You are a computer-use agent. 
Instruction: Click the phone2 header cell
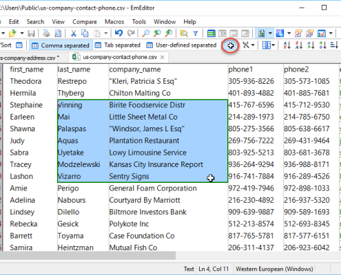[296, 69]
